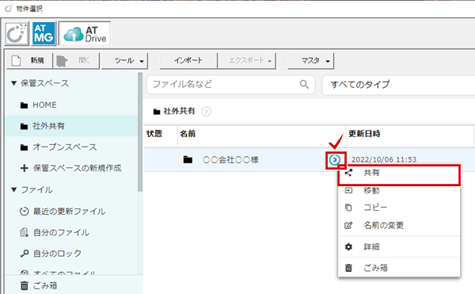
Task: Open ごみ箱 at the sidebar bottom
Action: tap(39, 285)
